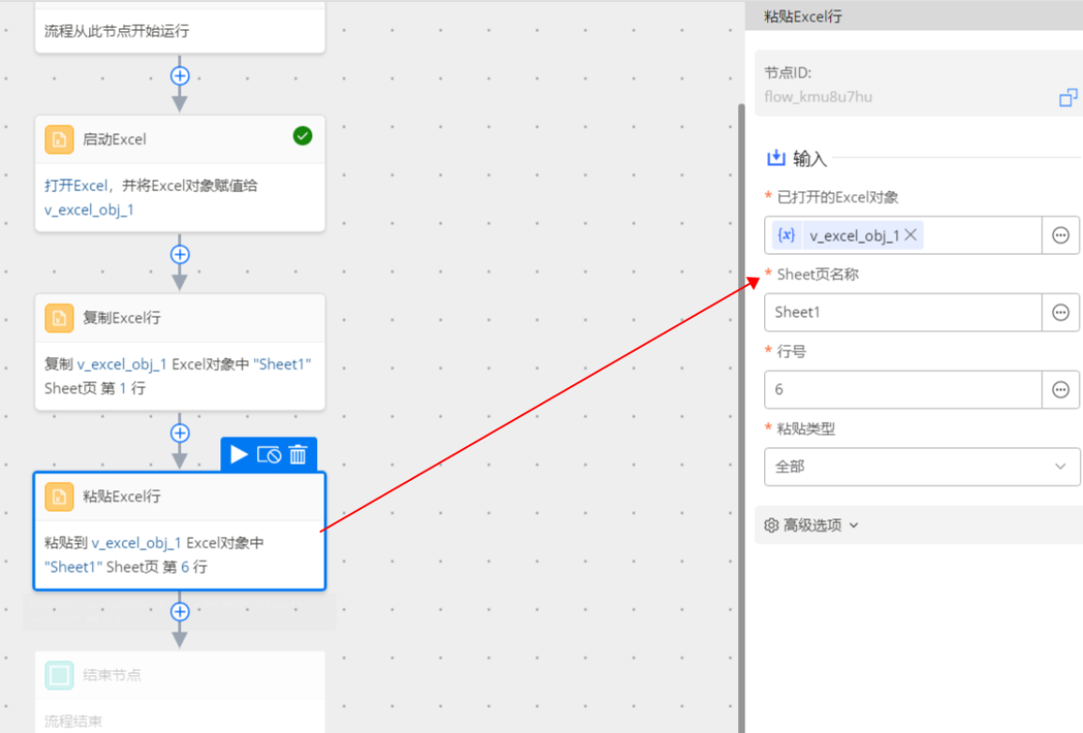The width and height of the screenshot is (1083, 733).
Task: Click "Sheet1" link in 复制Excel行 node
Action: pyautogui.click(x=282, y=365)
